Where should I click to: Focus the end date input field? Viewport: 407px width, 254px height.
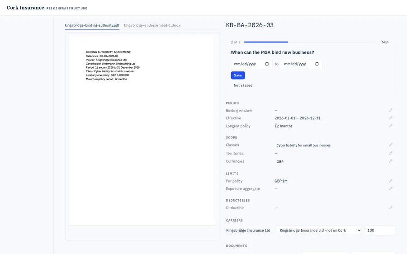pos(301,64)
